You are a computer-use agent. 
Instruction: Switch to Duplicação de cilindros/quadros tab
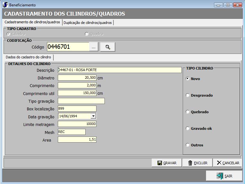pyautogui.click(x=88, y=23)
